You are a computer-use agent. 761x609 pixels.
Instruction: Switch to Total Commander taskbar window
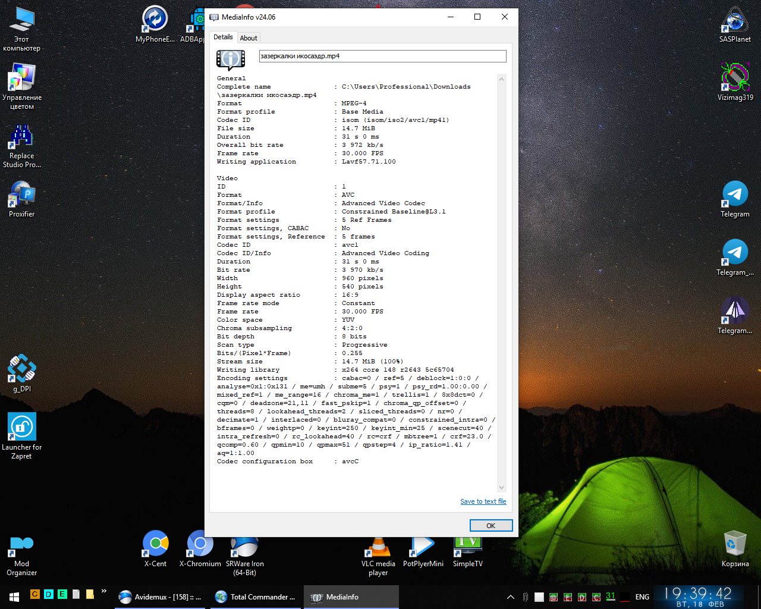pos(256,597)
